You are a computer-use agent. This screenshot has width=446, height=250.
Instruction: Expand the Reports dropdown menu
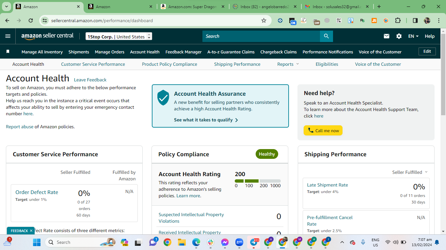288,64
